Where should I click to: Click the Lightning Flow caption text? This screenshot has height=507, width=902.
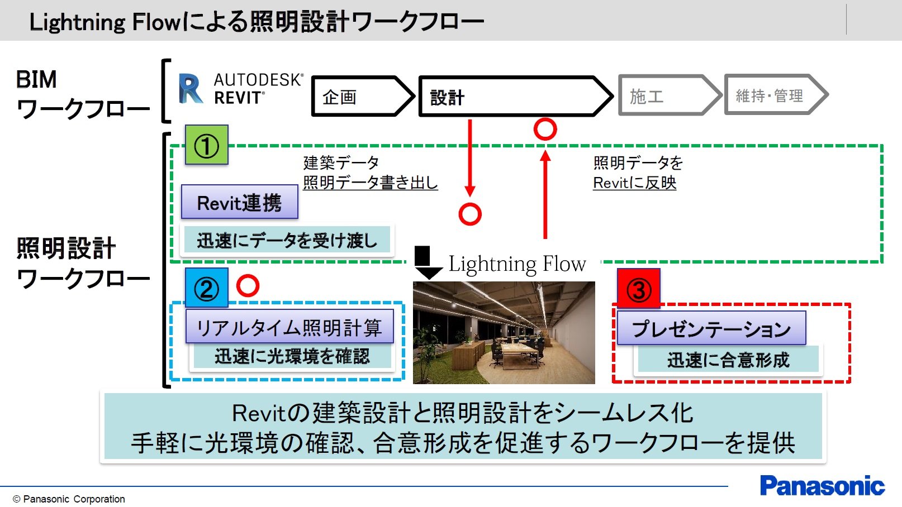click(x=518, y=264)
